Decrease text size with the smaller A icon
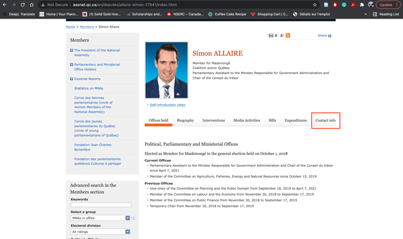 tap(276, 36)
